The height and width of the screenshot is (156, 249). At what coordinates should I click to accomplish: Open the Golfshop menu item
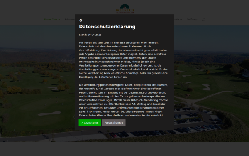click(x=192, y=20)
